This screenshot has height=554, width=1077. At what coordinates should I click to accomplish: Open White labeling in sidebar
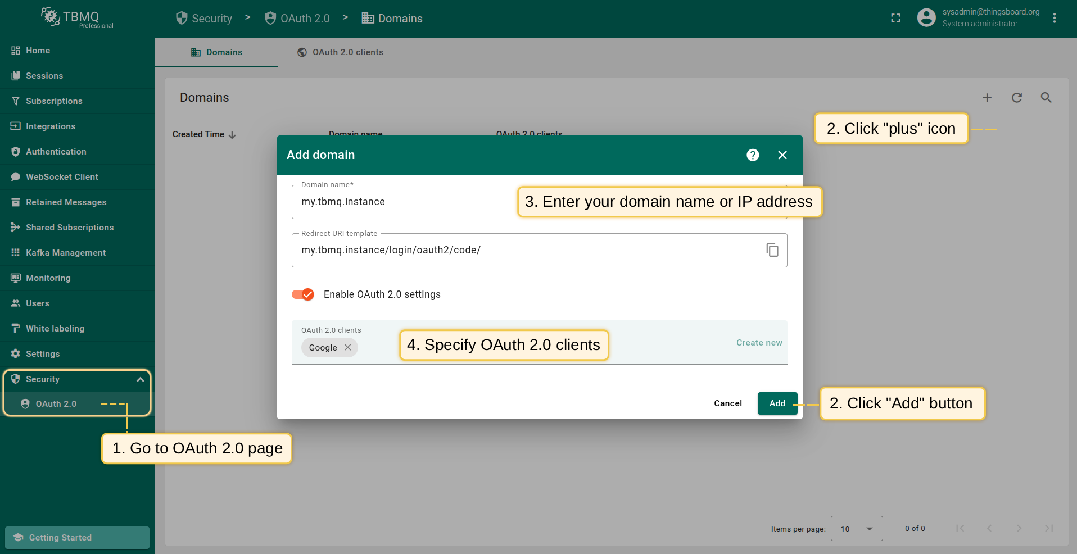pyautogui.click(x=55, y=329)
